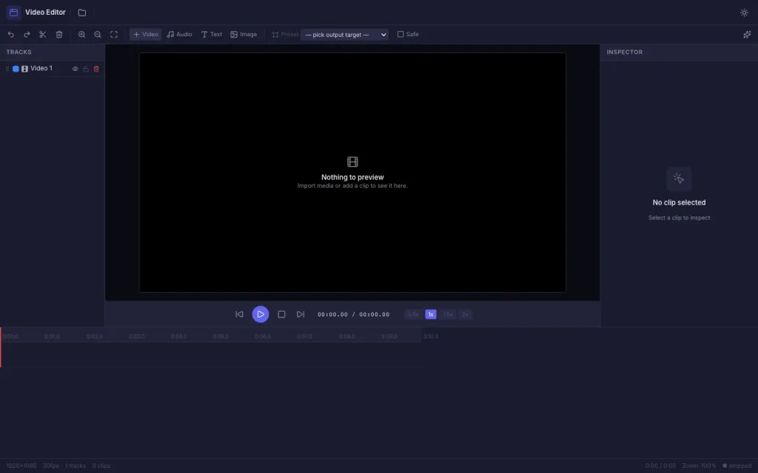Viewport: 758px width, 473px height.
Task: Skip forward to the end
Action: pos(301,314)
